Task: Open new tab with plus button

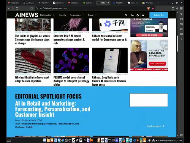Action: coord(158,3)
